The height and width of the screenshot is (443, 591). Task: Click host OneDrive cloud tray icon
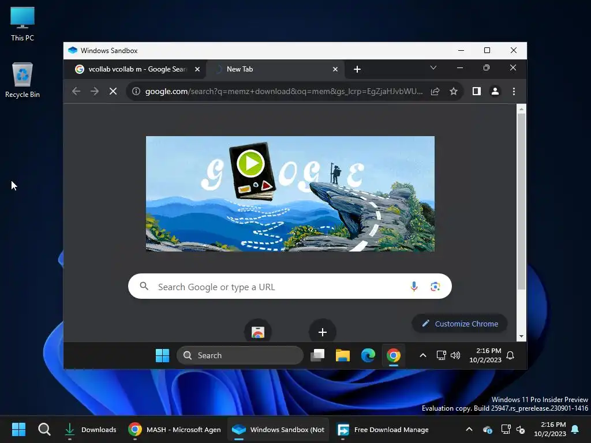click(487, 429)
